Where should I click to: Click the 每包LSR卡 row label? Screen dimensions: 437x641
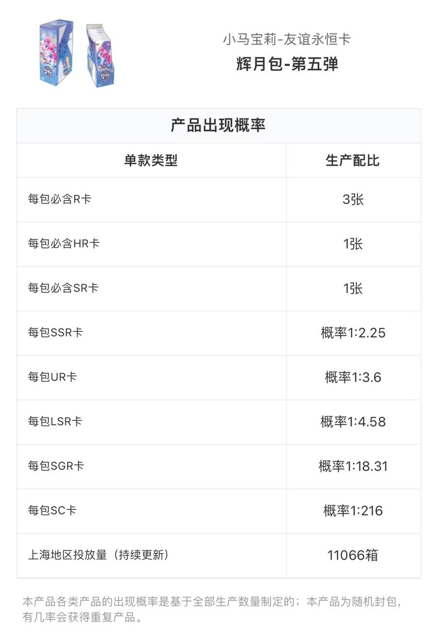pos(55,422)
